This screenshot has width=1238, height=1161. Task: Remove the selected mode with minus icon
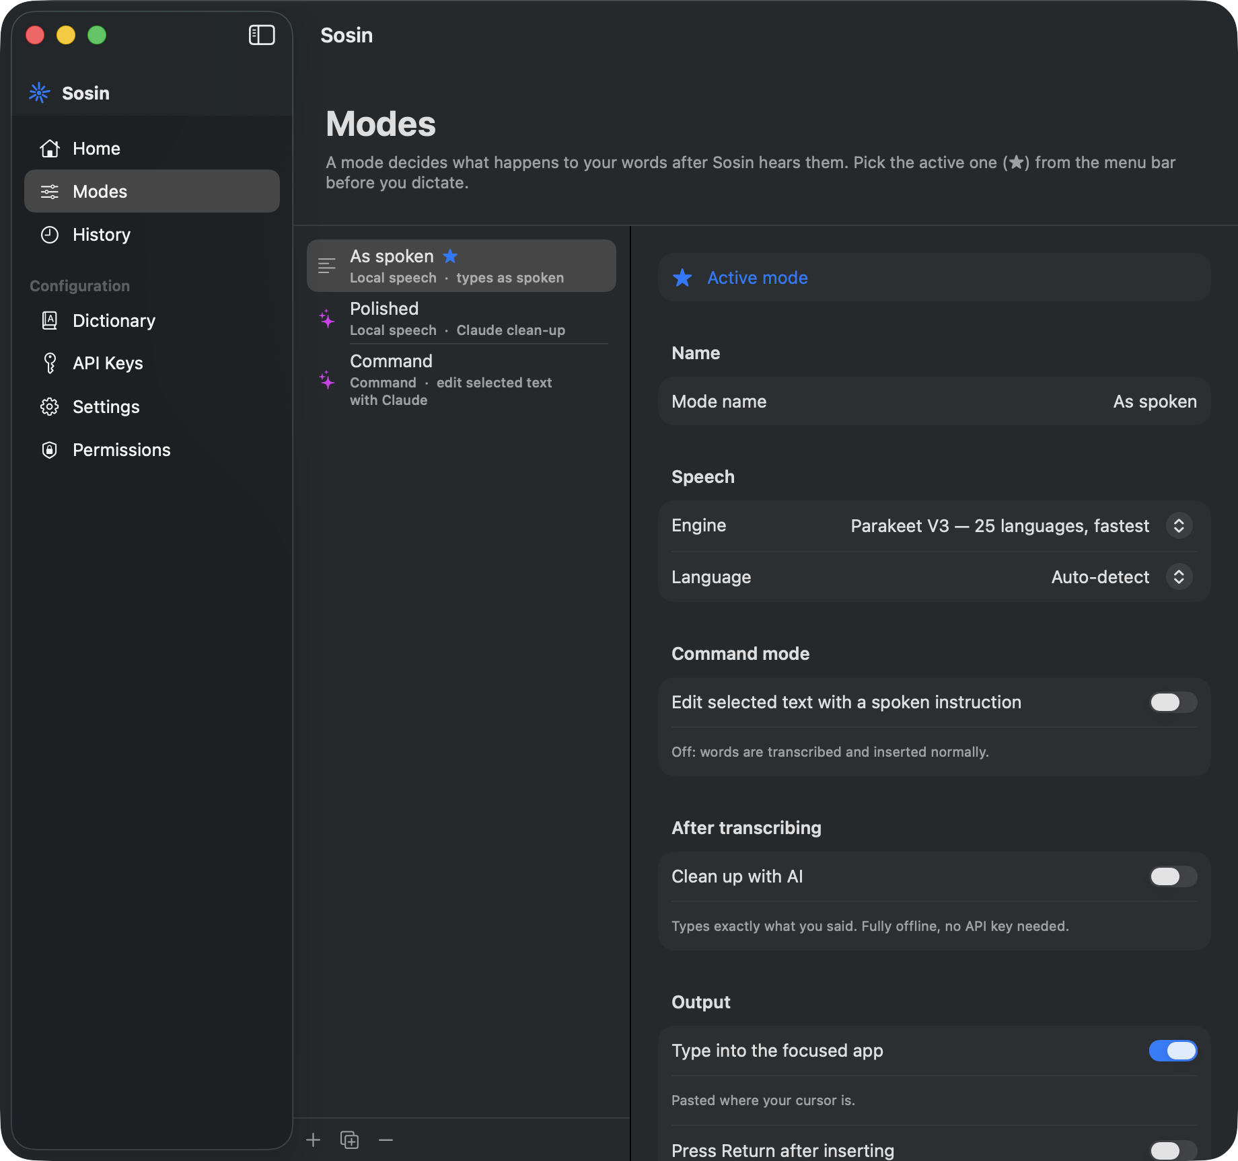coord(386,1139)
